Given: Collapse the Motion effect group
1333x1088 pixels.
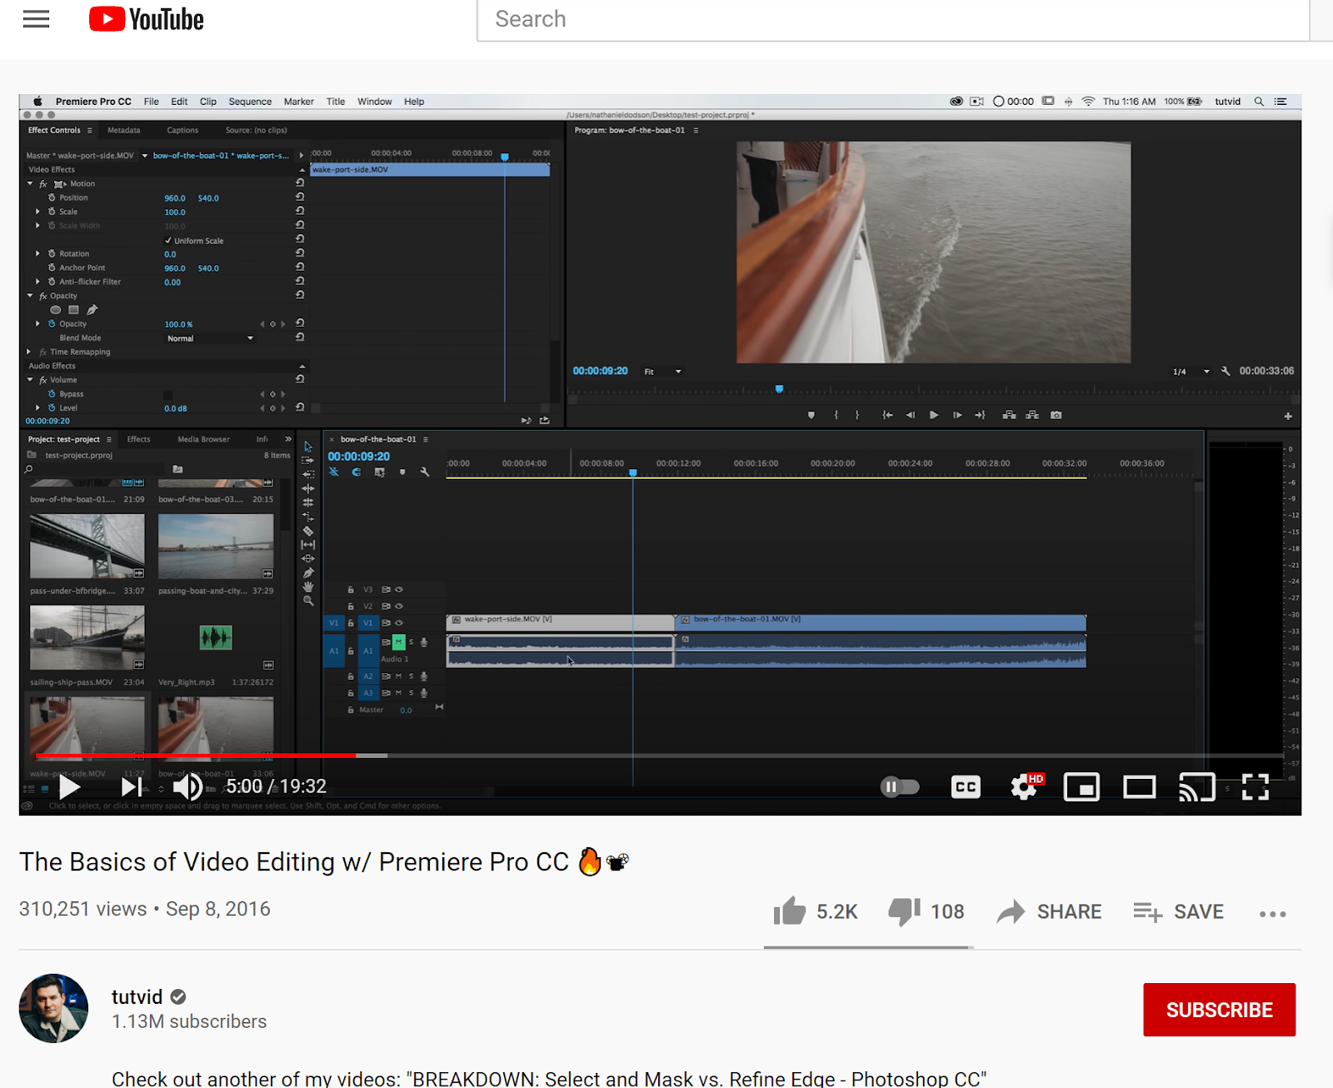Looking at the screenshot, I should coord(31,183).
